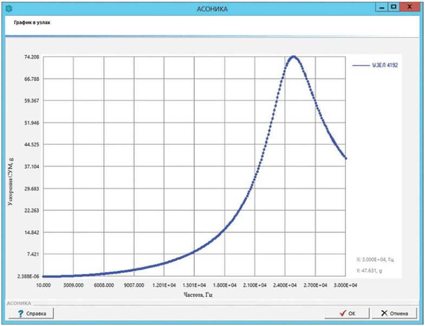Click the curve peak near 74.208

[293, 56]
